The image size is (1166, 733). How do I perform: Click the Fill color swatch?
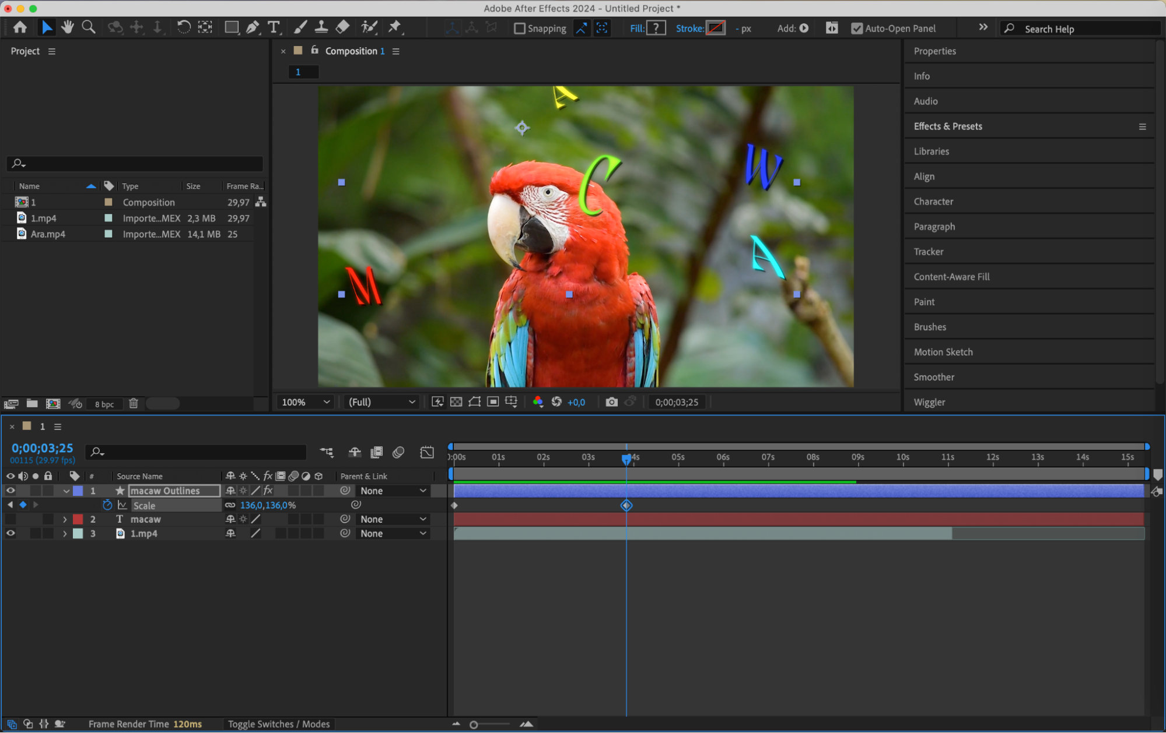click(656, 29)
